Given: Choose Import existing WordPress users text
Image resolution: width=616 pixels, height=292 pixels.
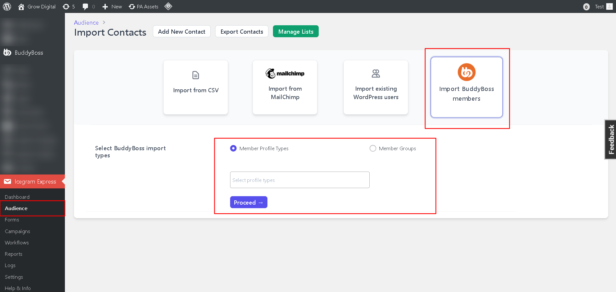Looking at the screenshot, I should (x=376, y=93).
